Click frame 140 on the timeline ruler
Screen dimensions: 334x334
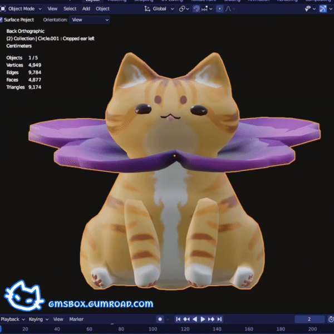click(217, 329)
